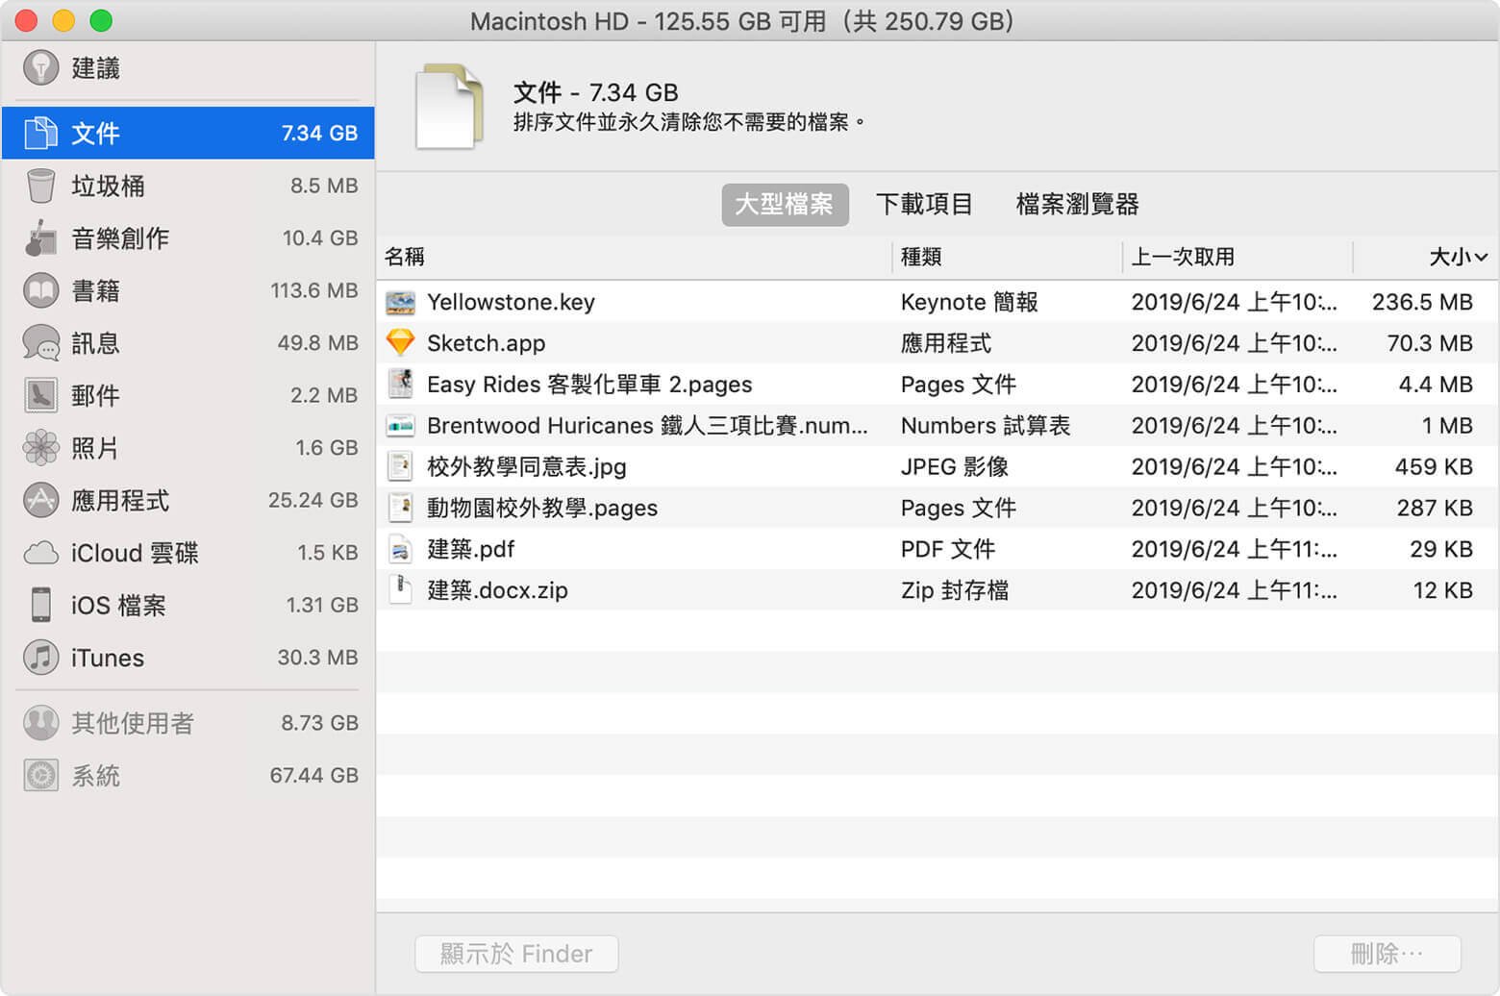Click the 236.5 MB size value
The width and height of the screenshot is (1500, 996).
tap(1422, 302)
